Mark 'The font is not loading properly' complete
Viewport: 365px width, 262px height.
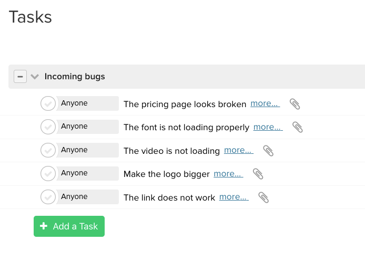(48, 127)
